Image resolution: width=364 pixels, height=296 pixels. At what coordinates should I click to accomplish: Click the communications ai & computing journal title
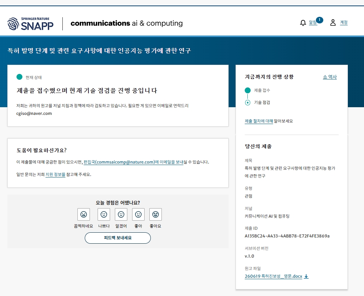[x=127, y=23]
